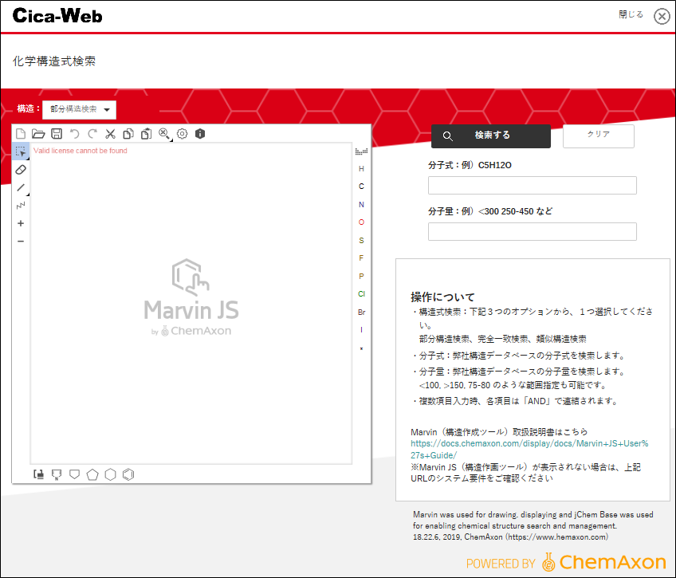This screenshot has height=578, width=676.
Task: Click the zoom magnifier tool icon
Action: [164, 134]
